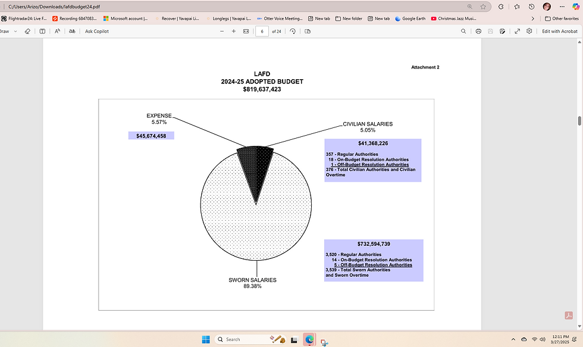
Task: Click the user profile avatar
Action: click(547, 7)
